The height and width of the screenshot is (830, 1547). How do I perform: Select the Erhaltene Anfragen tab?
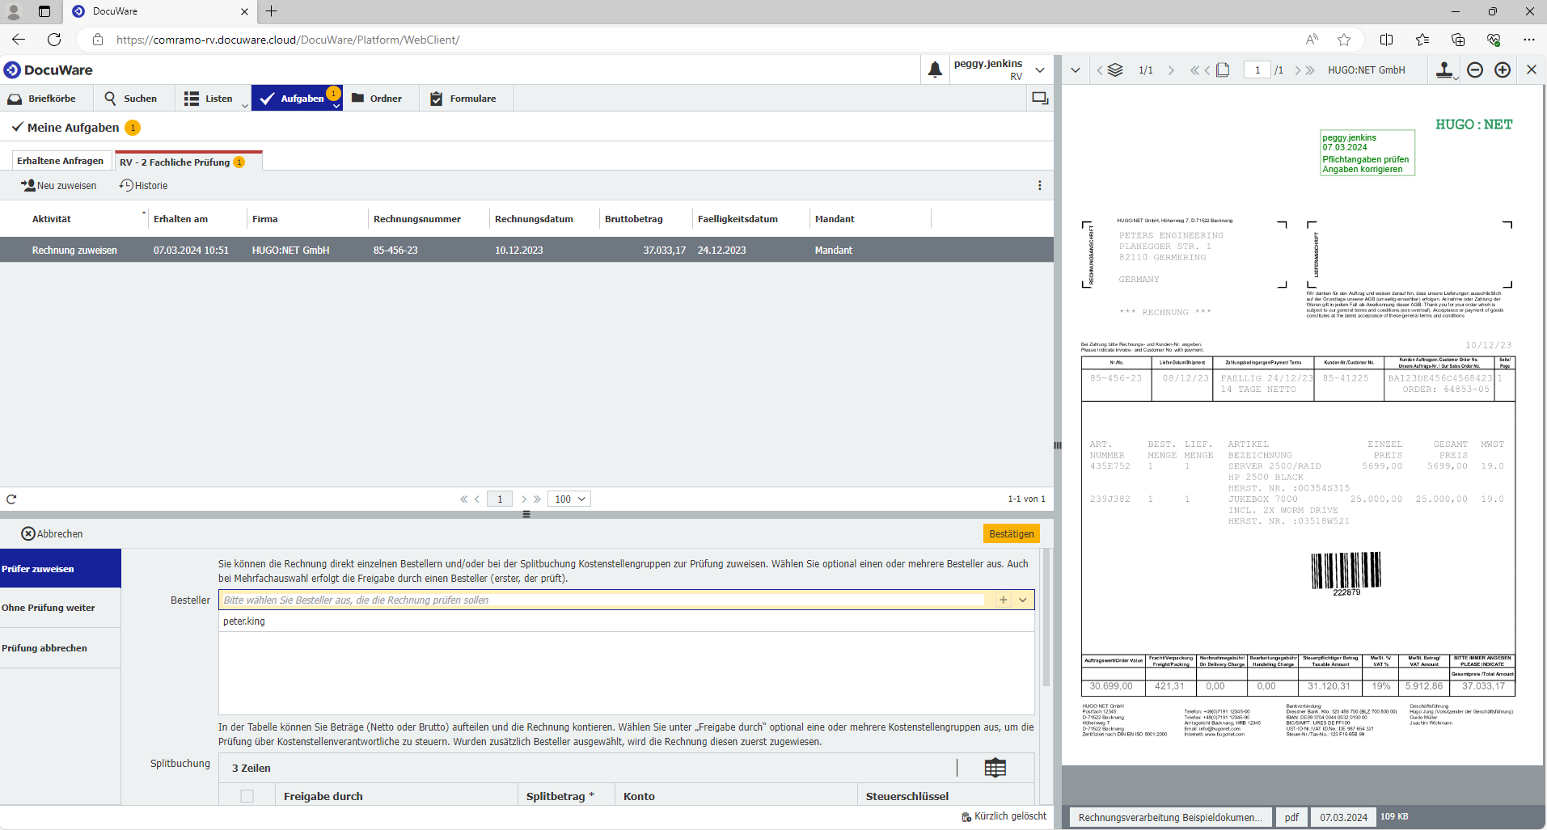pyautogui.click(x=61, y=161)
